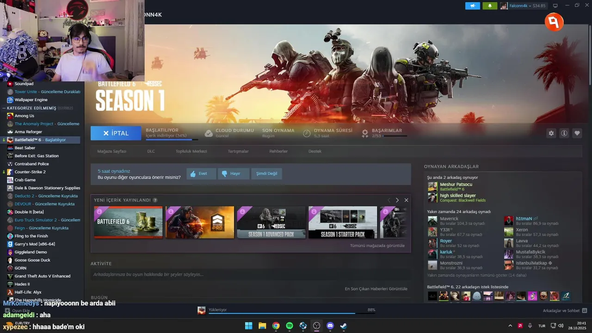Switch to Big Picture mode monitor icon

(x=555, y=6)
